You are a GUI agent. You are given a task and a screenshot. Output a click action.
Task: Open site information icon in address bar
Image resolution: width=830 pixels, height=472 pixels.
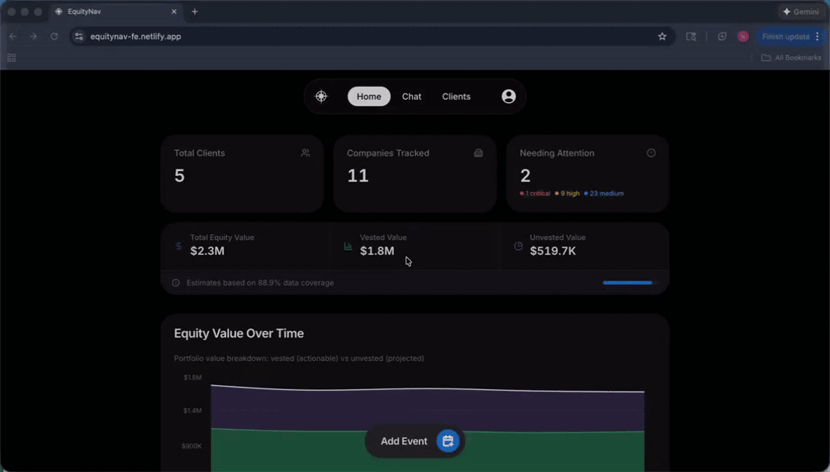pyautogui.click(x=79, y=36)
